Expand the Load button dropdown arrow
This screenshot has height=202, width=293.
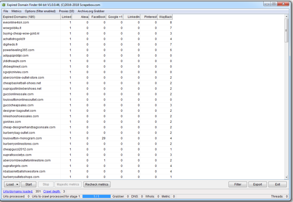17,184
